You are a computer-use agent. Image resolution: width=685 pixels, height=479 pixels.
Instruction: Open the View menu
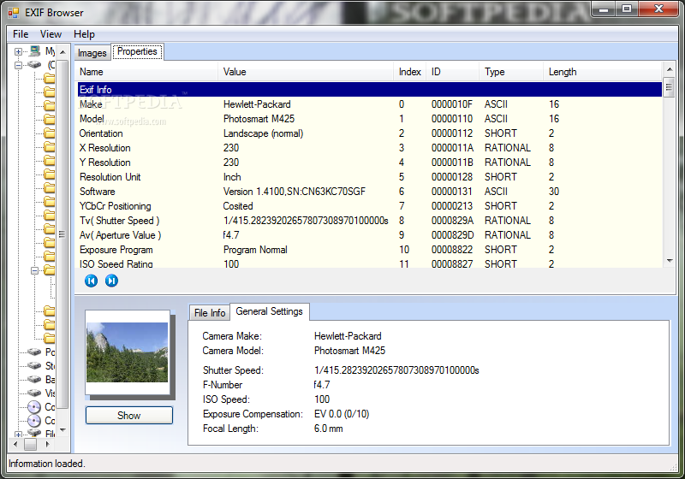(51, 34)
